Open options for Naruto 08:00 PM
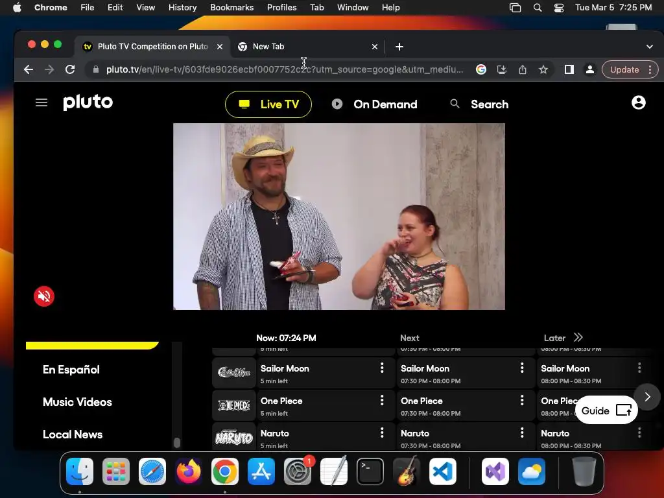The image size is (664, 498). 639,433
